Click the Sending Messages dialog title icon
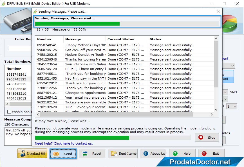The height and width of the screenshot is (167, 244). [x=35, y=11]
